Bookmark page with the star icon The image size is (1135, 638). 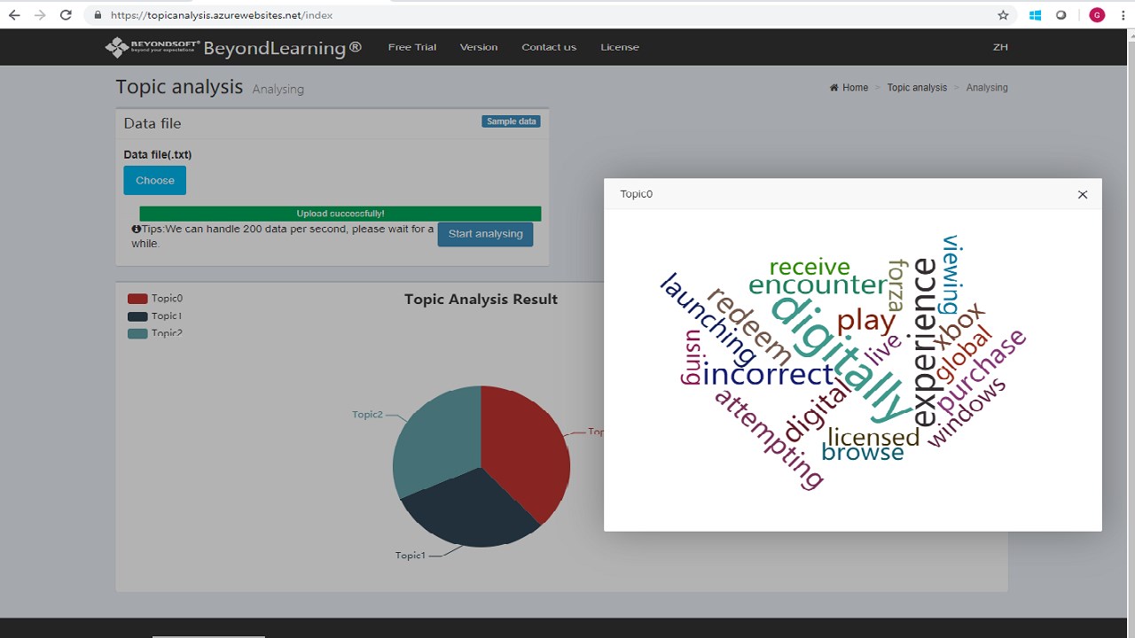coord(1003,15)
